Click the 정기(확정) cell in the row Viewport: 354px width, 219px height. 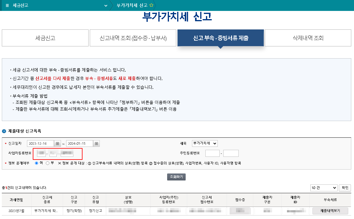74,211
